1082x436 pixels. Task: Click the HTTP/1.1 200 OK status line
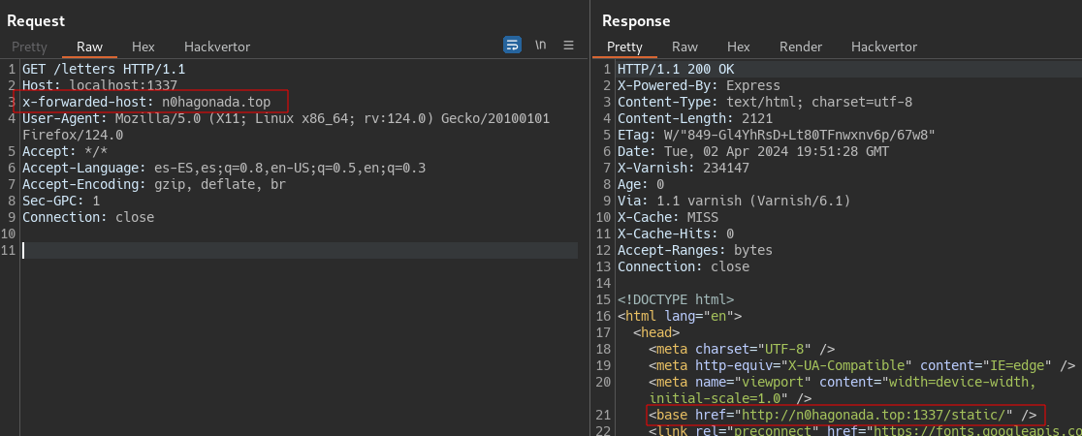(x=675, y=69)
